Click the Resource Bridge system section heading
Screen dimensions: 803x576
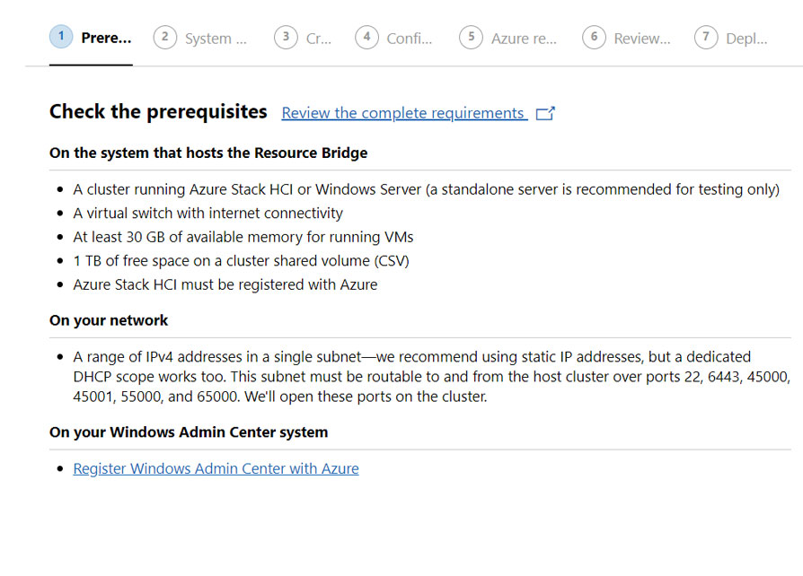click(x=208, y=153)
